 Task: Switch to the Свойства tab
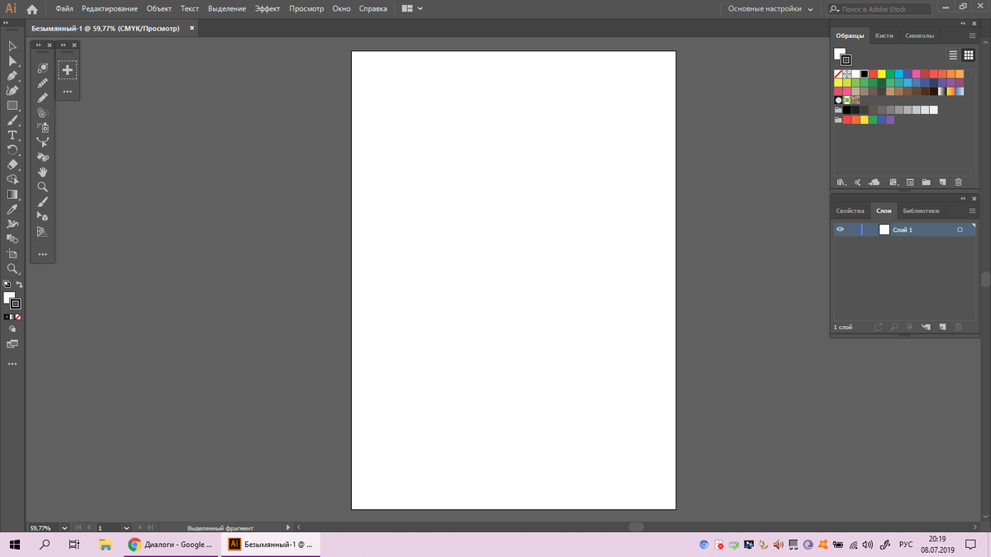(x=850, y=210)
